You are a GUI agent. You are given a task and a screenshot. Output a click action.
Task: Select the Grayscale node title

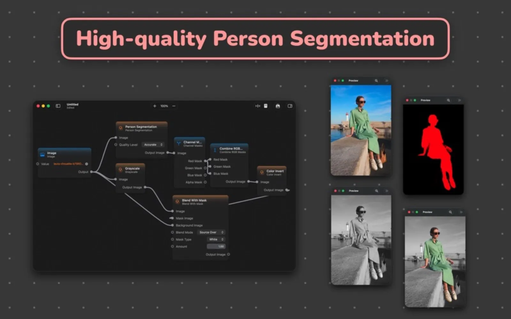tap(132, 168)
